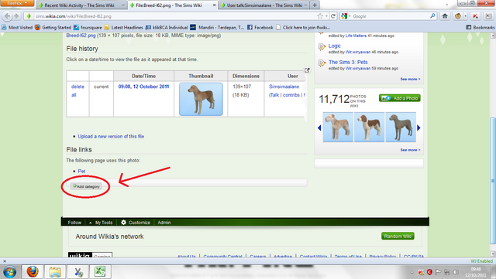496x279 pixels.
Task: Click the dog thumbnail in file history
Action: click(201, 99)
